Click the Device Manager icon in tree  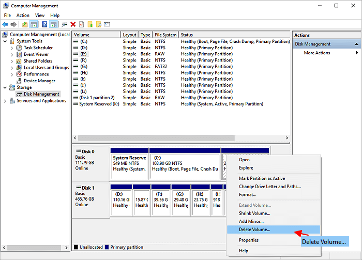tap(19, 81)
